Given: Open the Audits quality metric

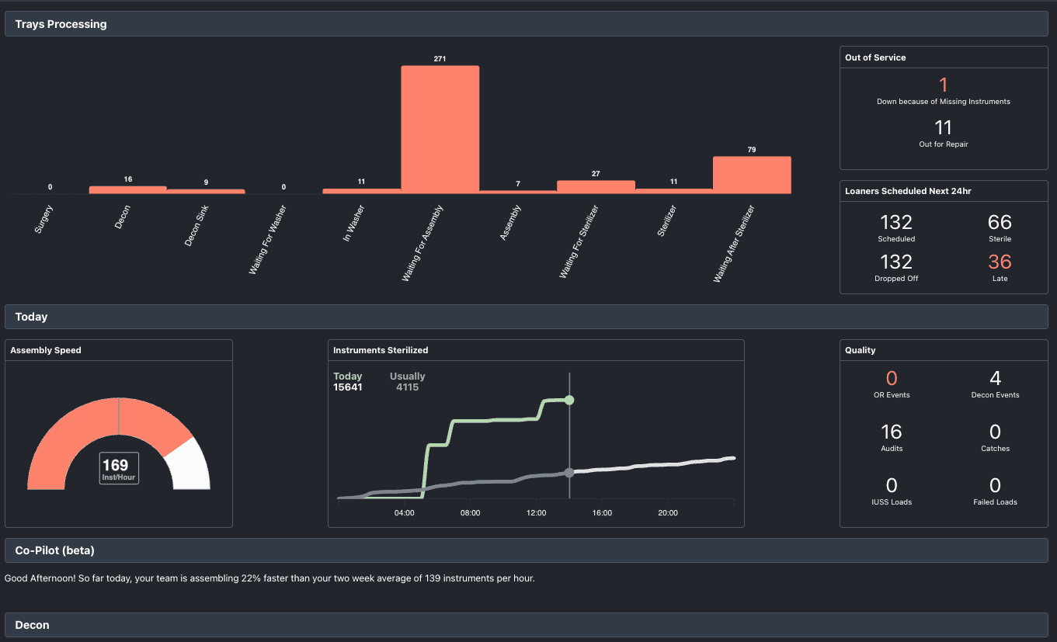Looking at the screenshot, I should click(892, 439).
